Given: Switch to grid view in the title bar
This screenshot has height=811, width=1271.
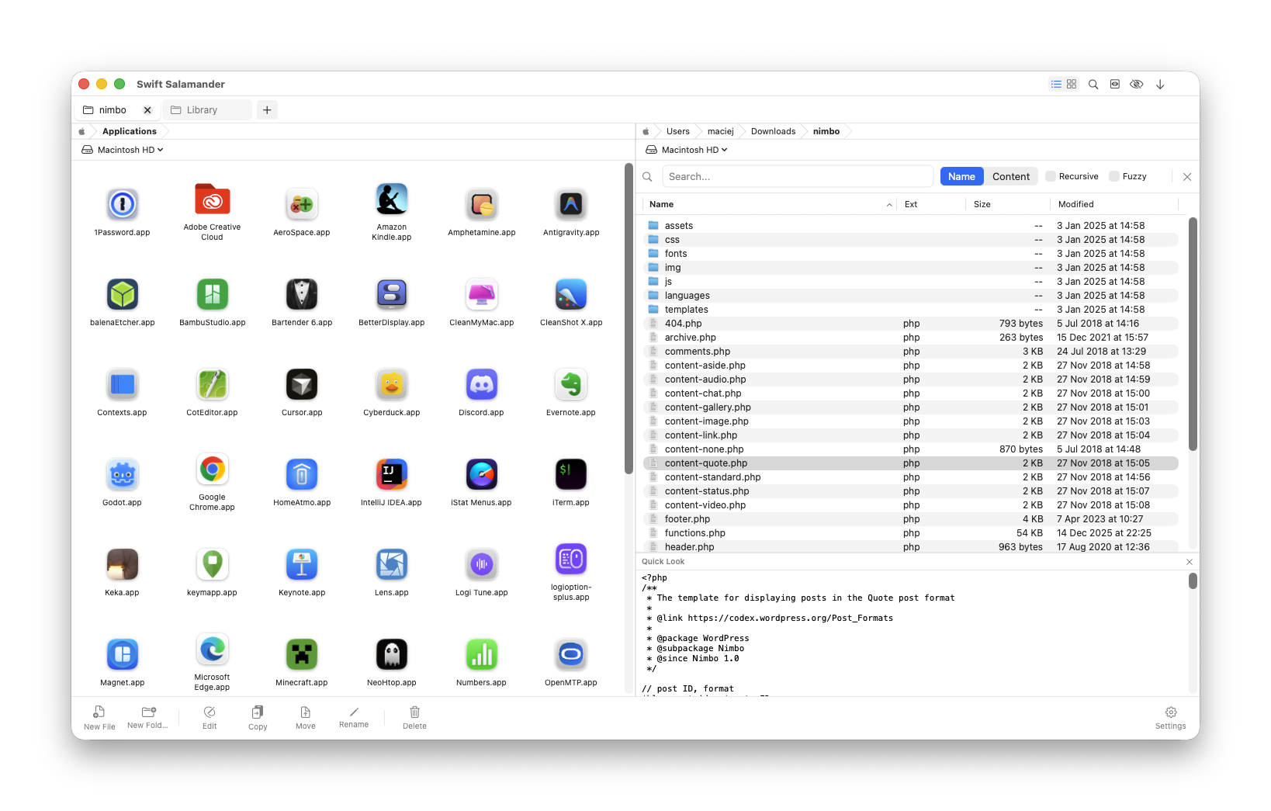Looking at the screenshot, I should coord(1072,84).
